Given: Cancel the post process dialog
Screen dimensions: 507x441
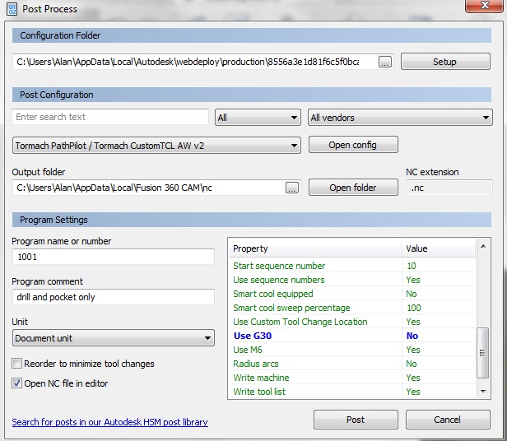Looking at the screenshot, I should 448,420.
